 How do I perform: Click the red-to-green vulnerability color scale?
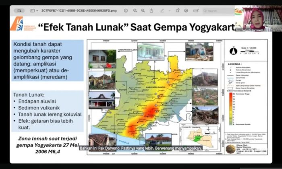click(230, 109)
